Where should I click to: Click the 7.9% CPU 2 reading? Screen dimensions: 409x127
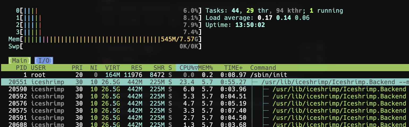(x=191, y=25)
